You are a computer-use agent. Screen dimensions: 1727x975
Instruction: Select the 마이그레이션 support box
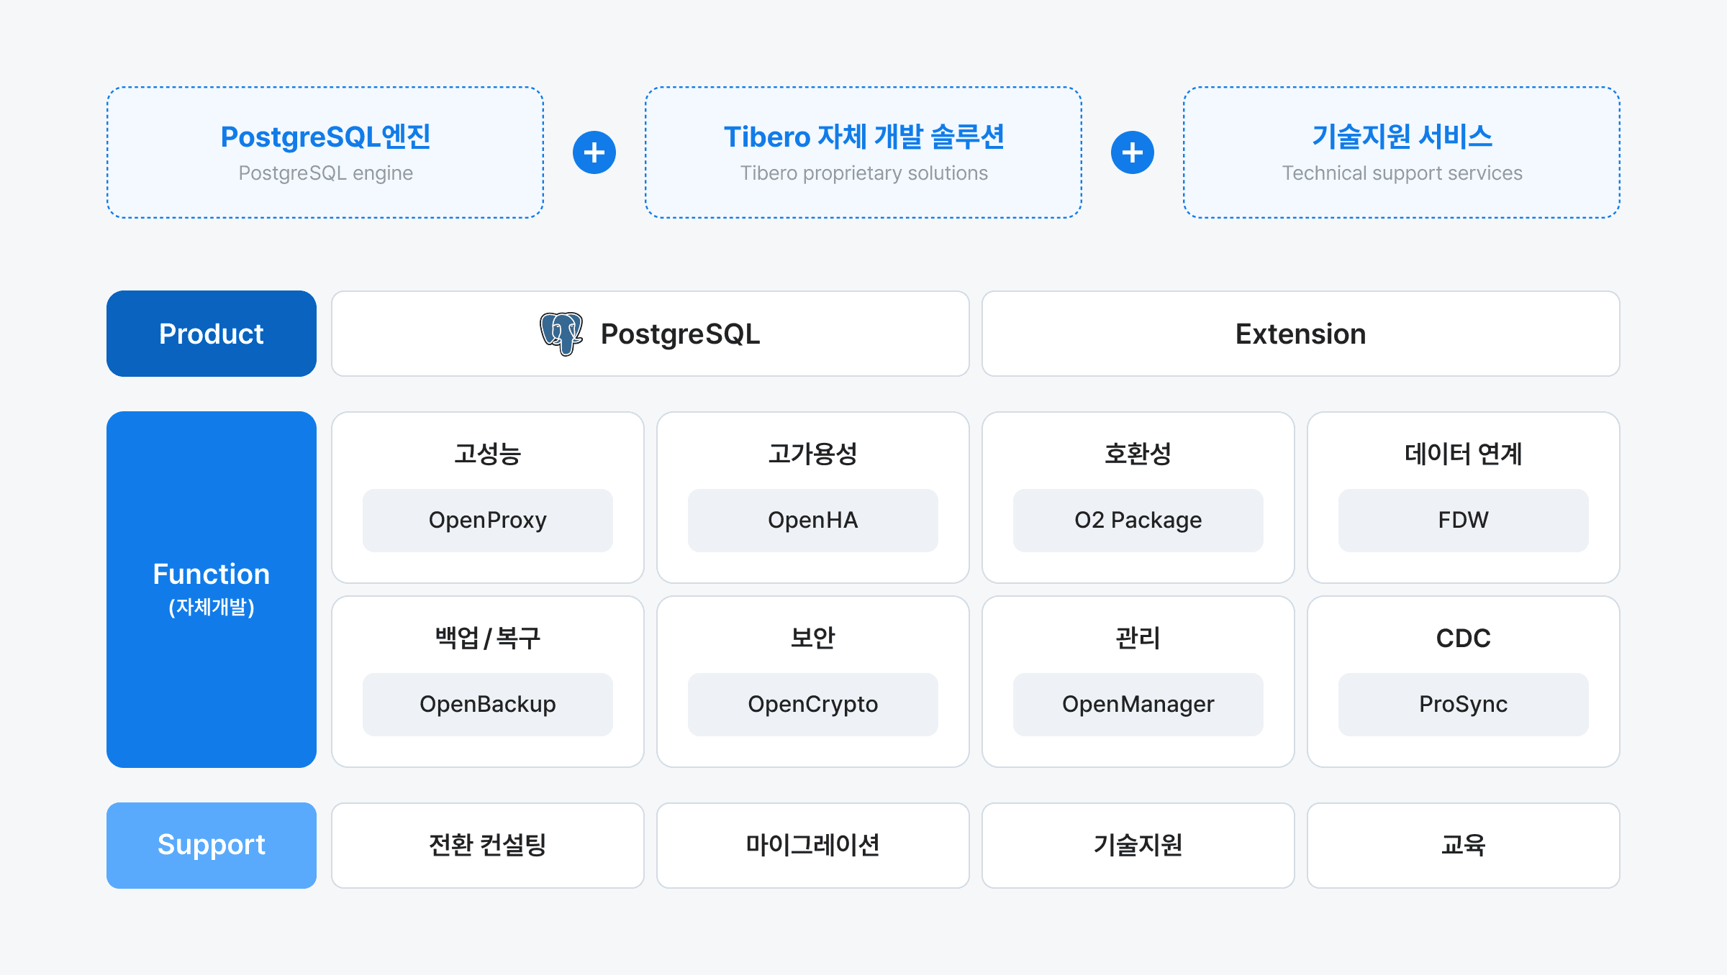coord(812,845)
